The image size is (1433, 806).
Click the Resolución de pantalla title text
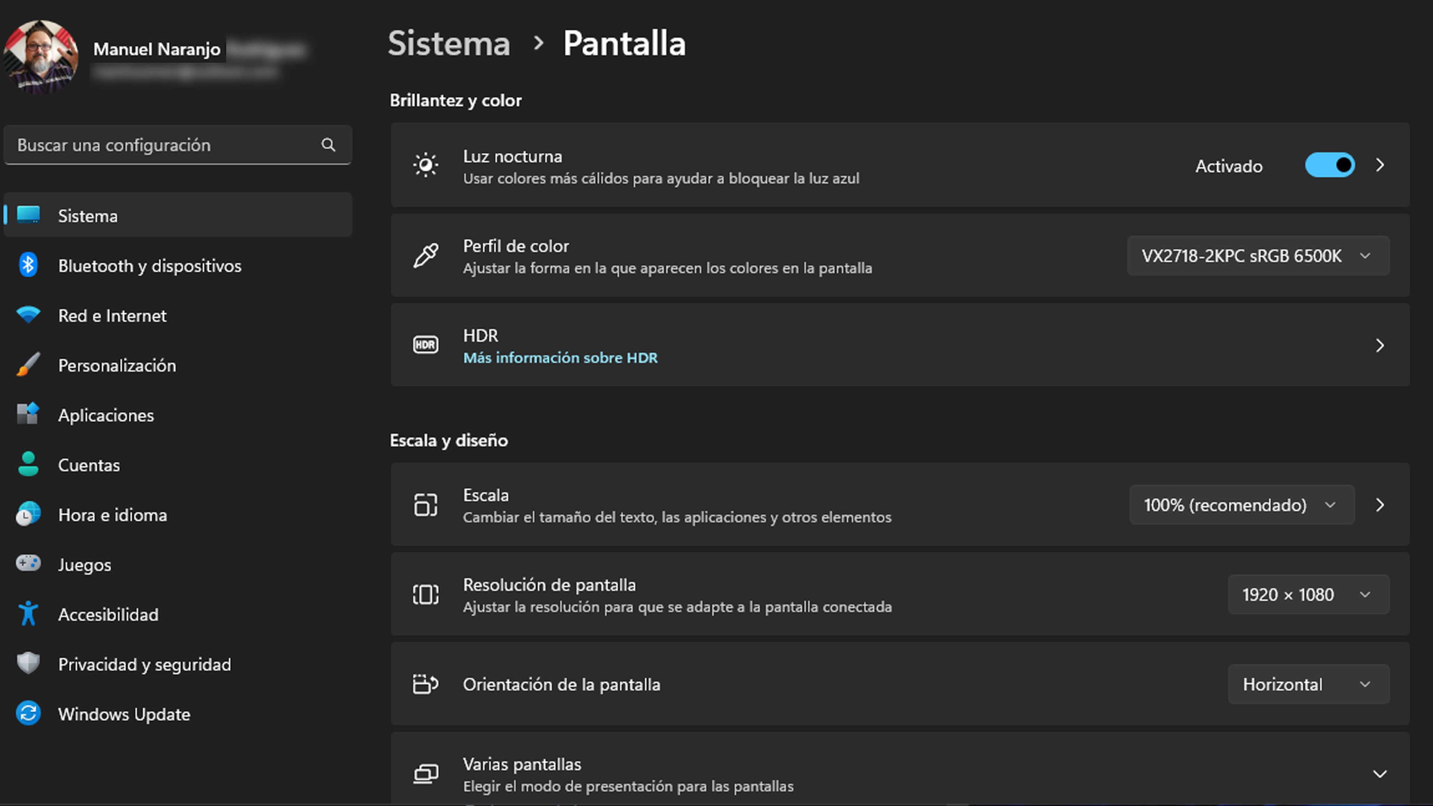pos(549,585)
